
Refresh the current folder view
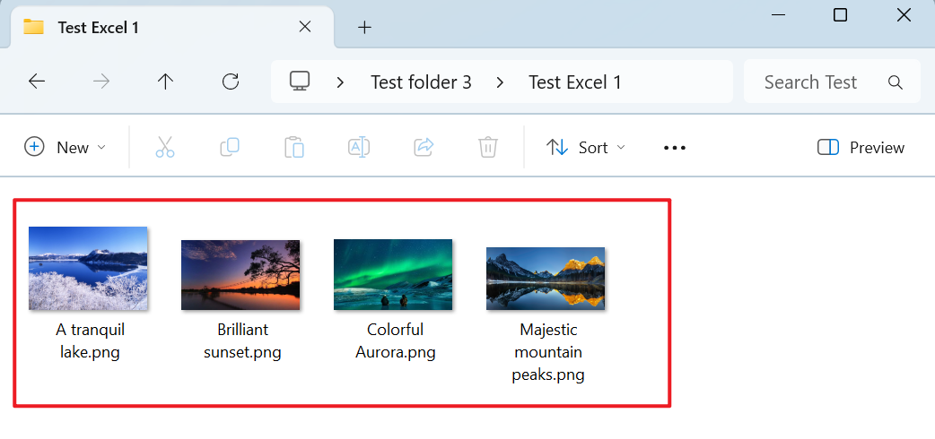(231, 82)
